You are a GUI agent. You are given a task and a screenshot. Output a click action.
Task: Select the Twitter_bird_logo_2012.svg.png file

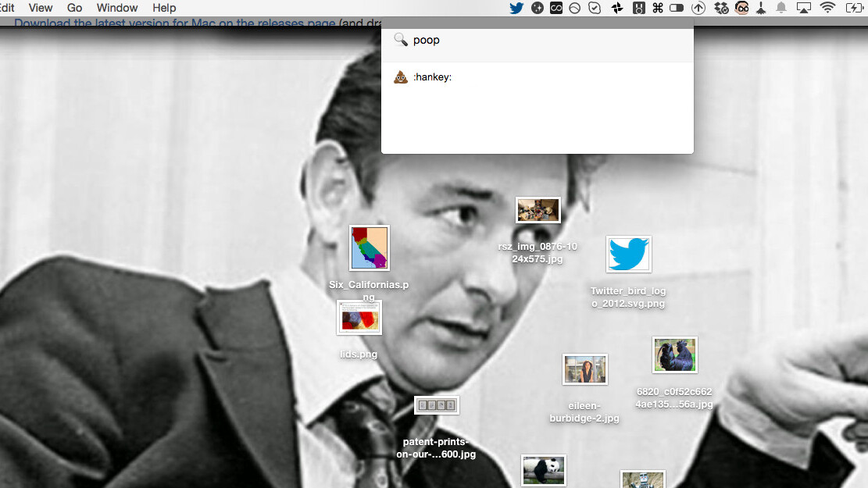click(628, 255)
